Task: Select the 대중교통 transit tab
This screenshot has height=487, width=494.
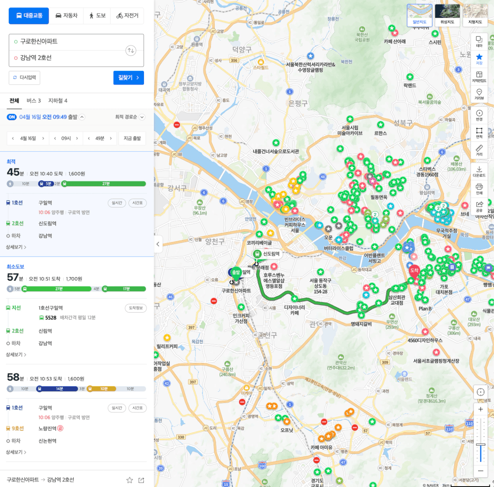Action: coord(29,16)
